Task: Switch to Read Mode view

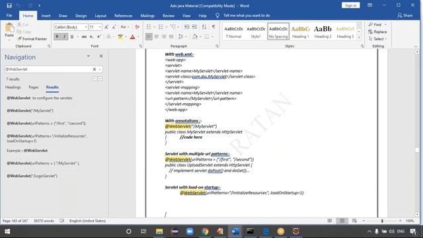Action: tap(330, 221)
